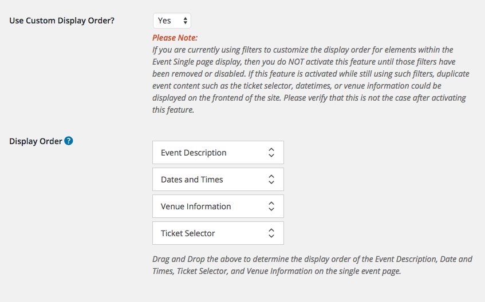
Task: Click the down chevron on Venue Information
Action: tap(271, 209)
